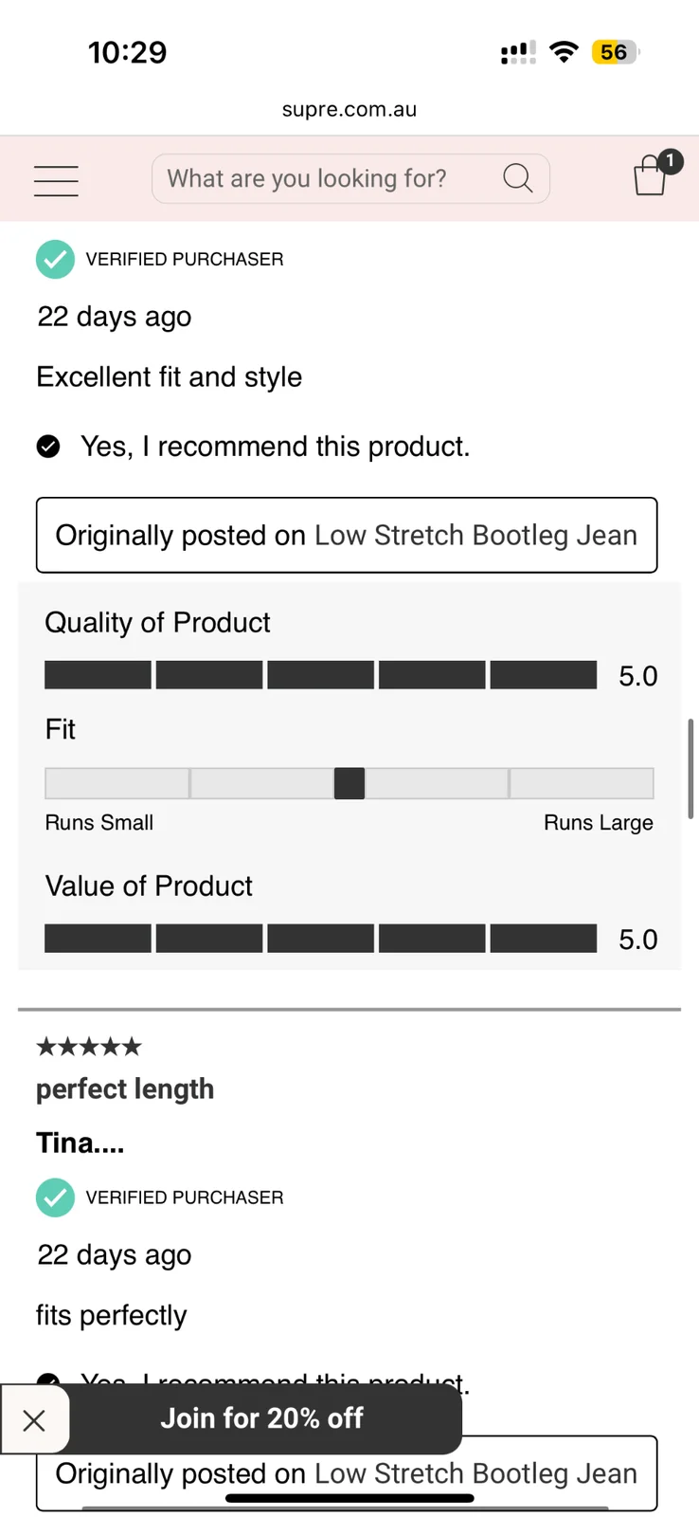
Task: Click the Wi-Fi status icon
Action: tap(565, 52)
